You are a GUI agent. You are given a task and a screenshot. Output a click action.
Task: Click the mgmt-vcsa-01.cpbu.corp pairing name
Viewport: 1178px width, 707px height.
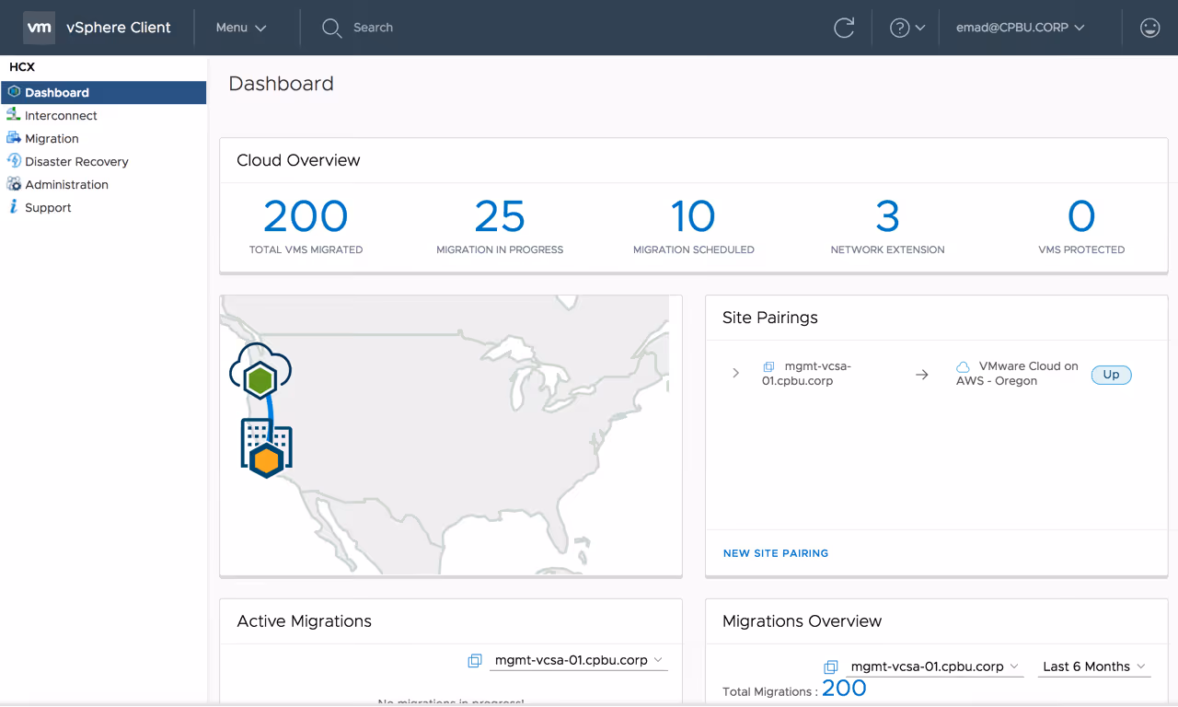[806, 373]
